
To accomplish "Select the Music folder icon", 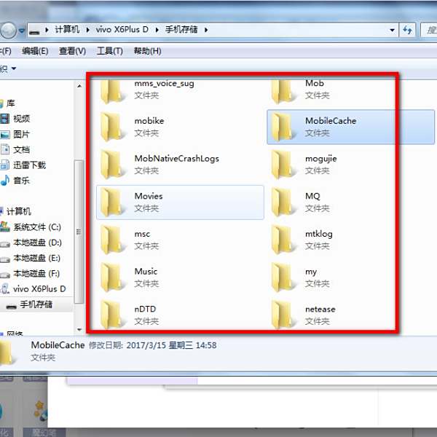I will click(x=113, y=277).
